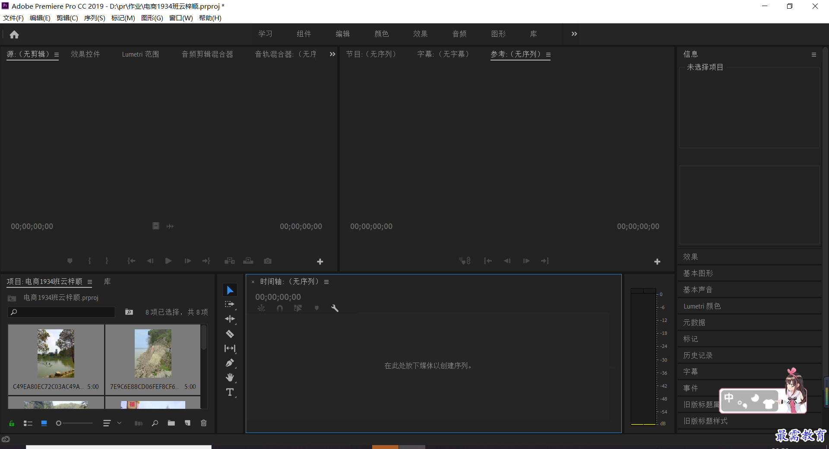Show hidden source panel tabs chevron
The height and width of the screenshot is (449, 829).
(x=332, y=54)
